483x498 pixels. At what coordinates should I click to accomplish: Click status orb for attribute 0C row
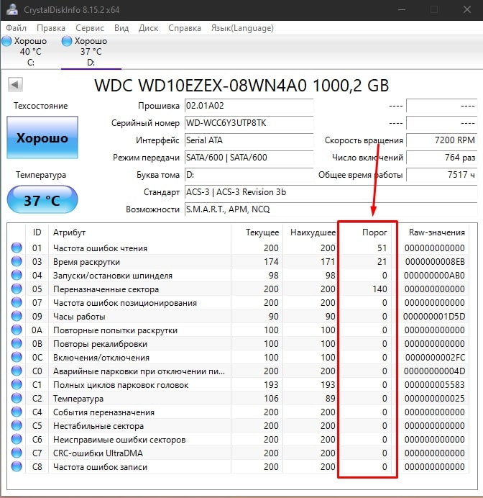tap(17, 357)
